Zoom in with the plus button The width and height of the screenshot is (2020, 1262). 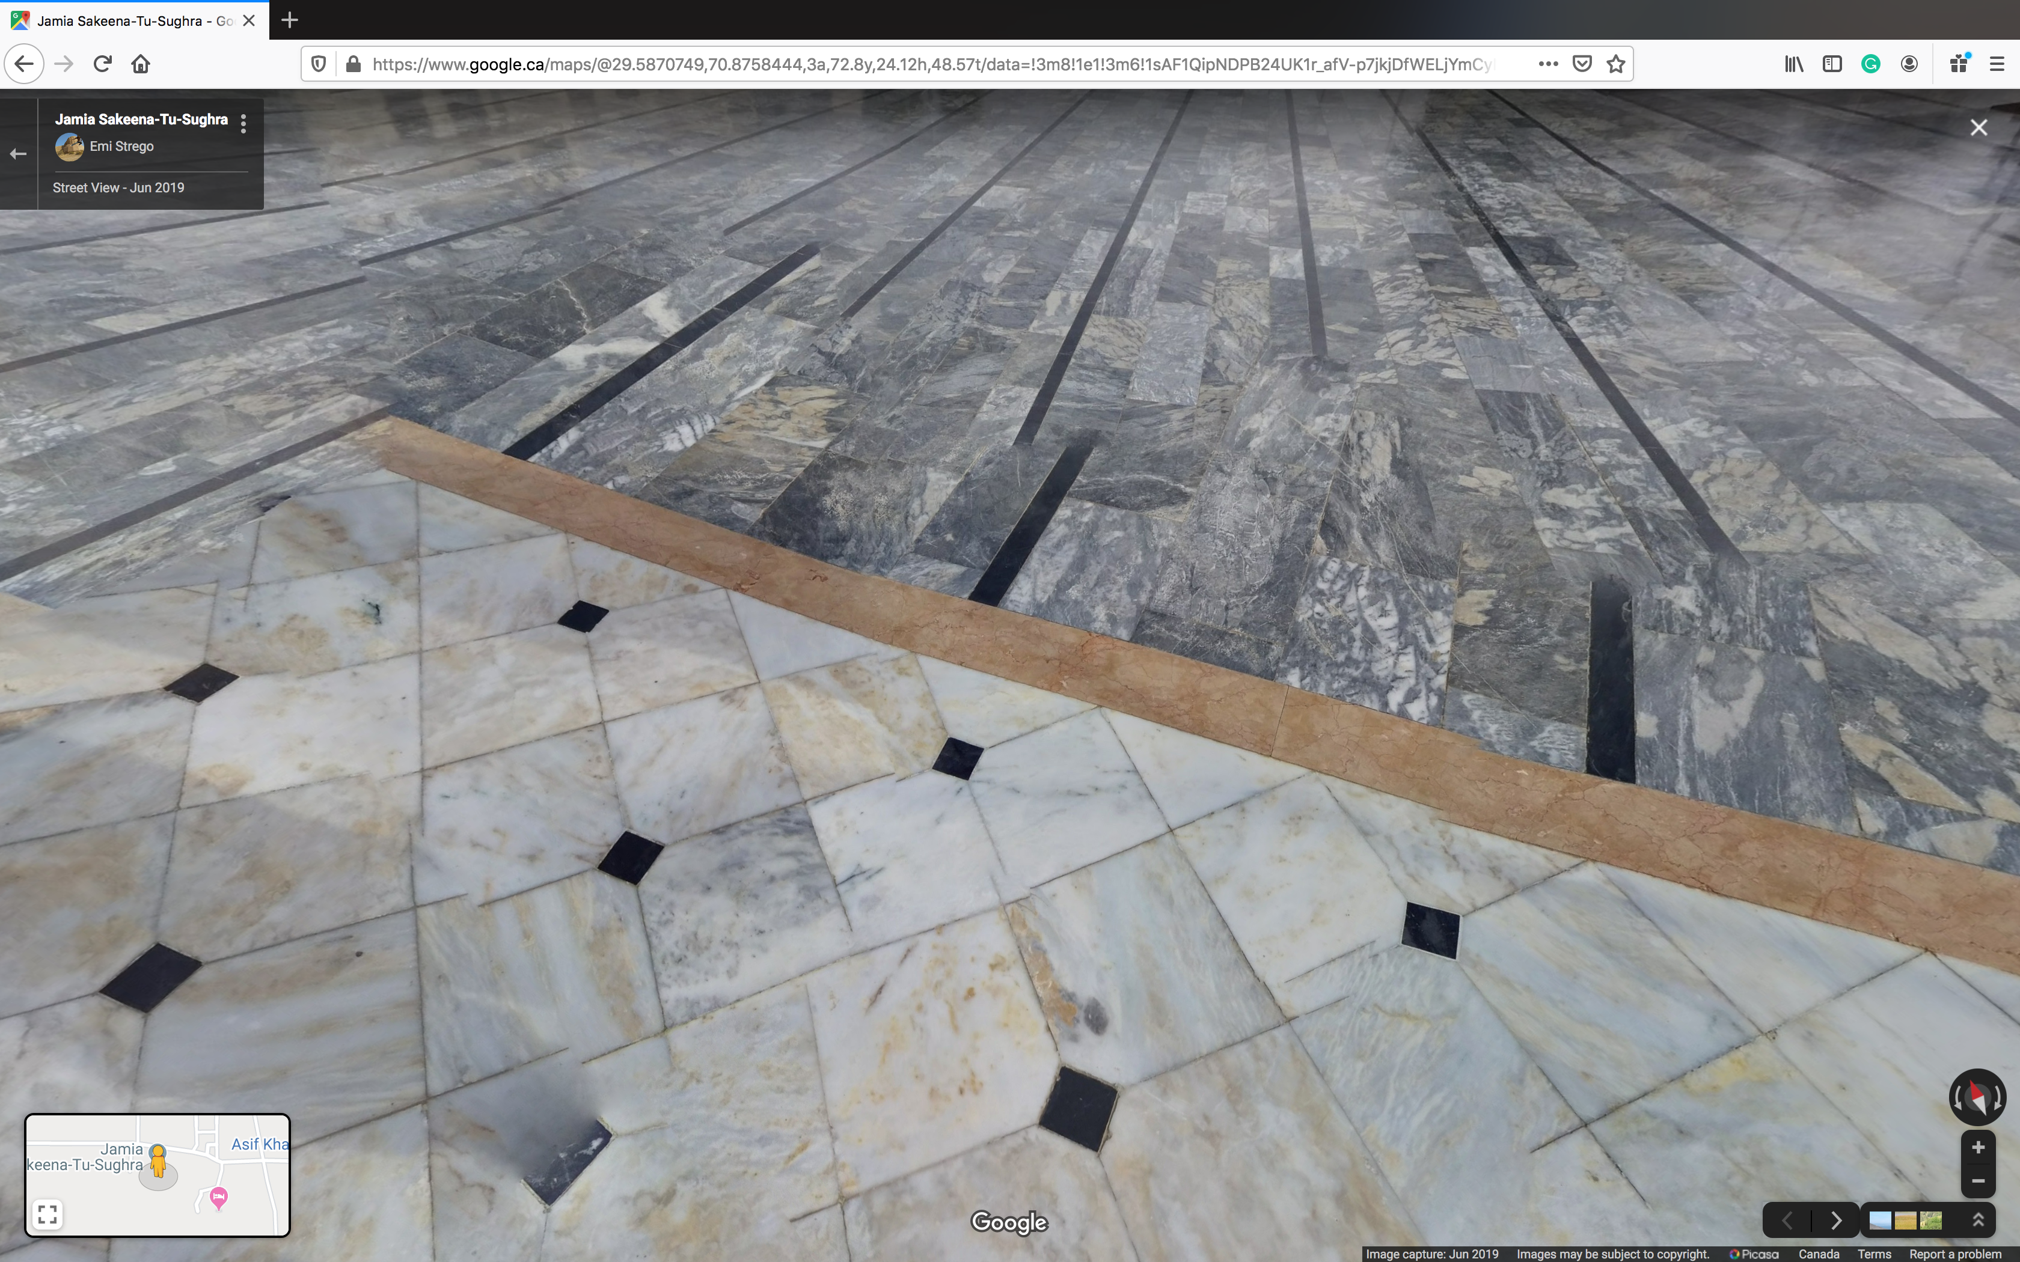(x=1977, y=1148)
